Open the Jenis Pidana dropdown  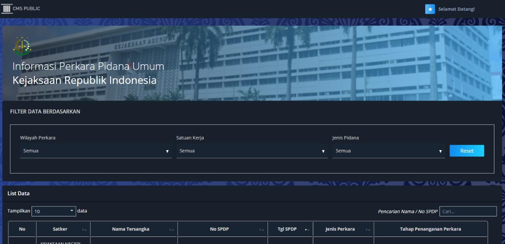(388, 151)
